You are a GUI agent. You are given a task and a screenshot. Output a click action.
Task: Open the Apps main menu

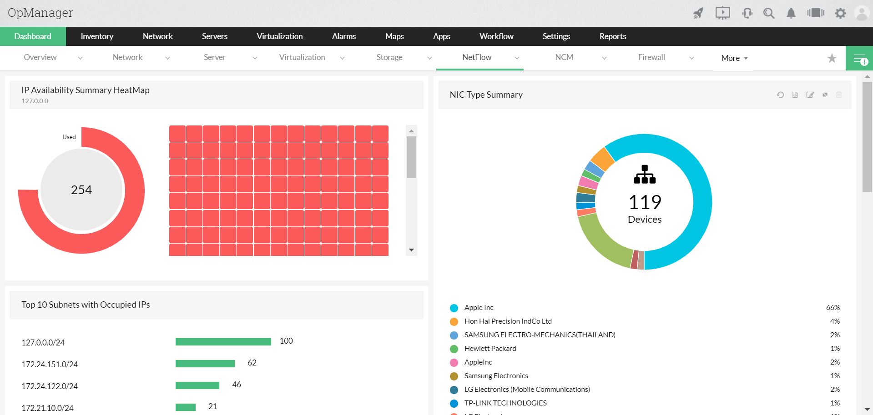pos(442,36)
